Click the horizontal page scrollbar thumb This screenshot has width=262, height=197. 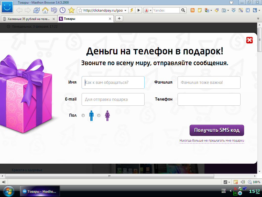point(109,176)
